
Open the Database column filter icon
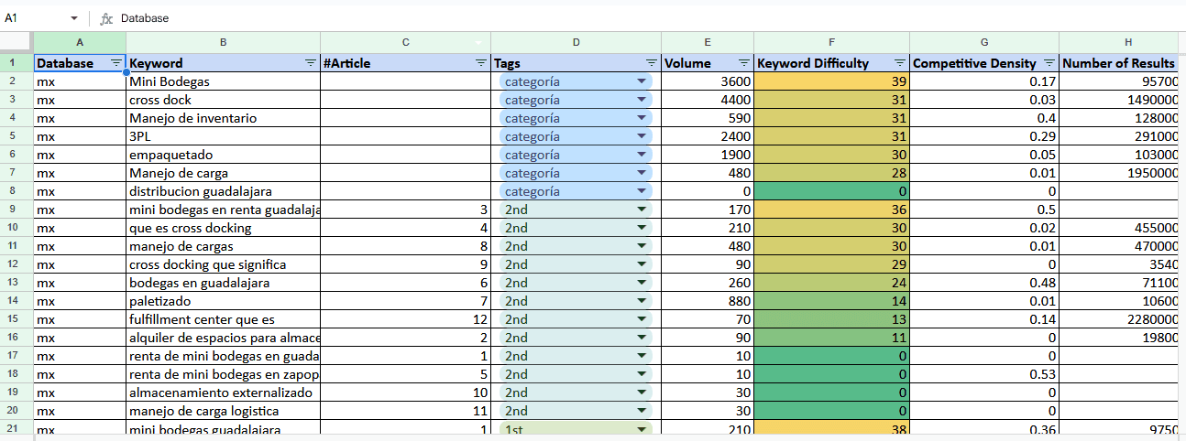pyautogui.click(x=116, y=63)
